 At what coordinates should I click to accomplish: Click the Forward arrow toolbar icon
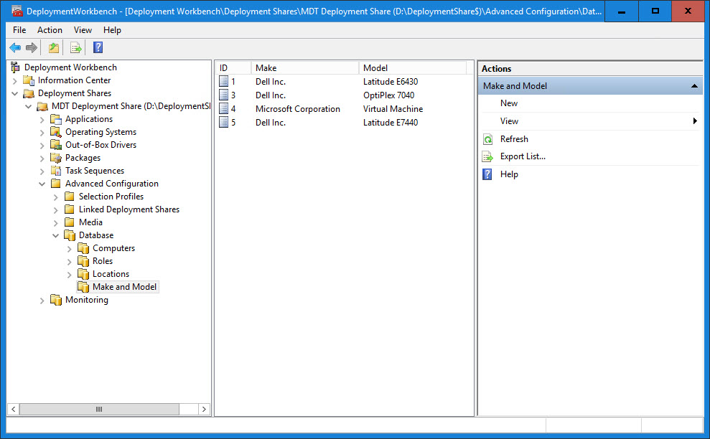tap(32, 48)
